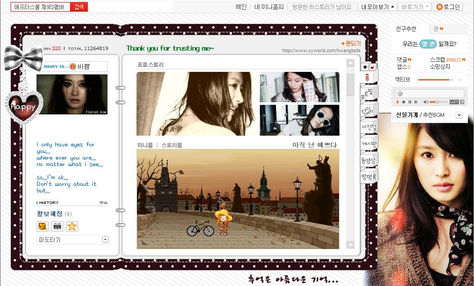Click the Happy heart ornament

coord(24,106)
